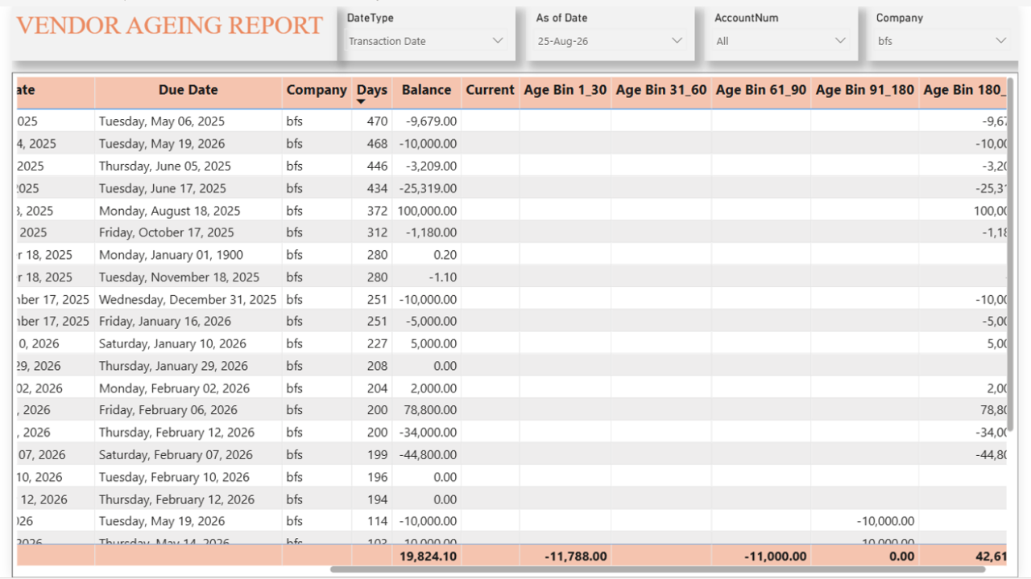Viewport: 1031px width, 579px height.
Task: Click the Age Bin 91_180 column header
Action: (x=864, y=90)
